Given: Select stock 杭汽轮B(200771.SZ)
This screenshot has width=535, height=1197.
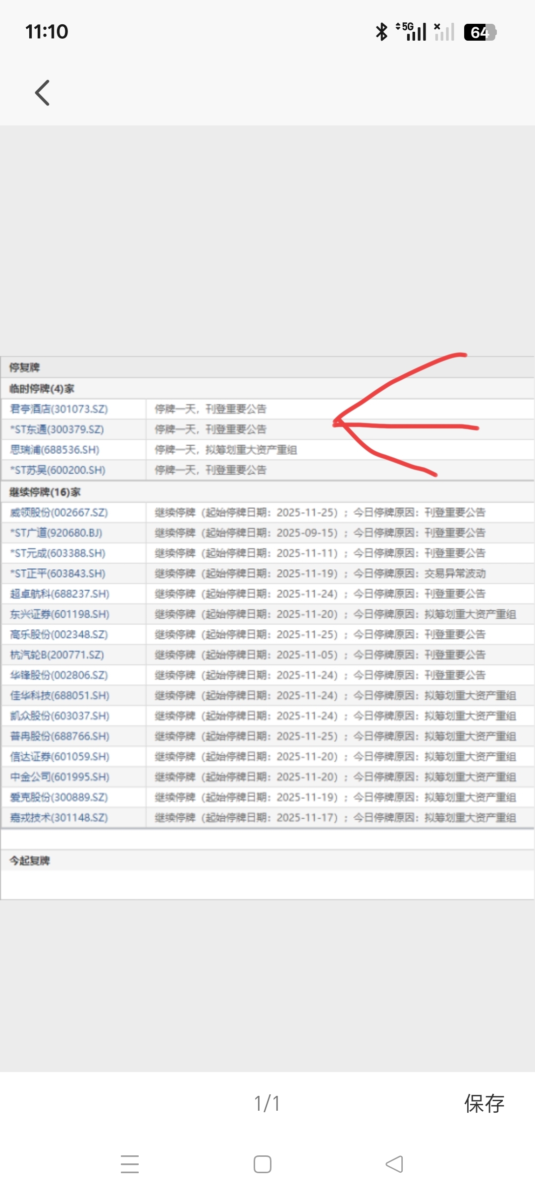Looking at the screenshot, I should pyautogui.click(x=57, y=655).
